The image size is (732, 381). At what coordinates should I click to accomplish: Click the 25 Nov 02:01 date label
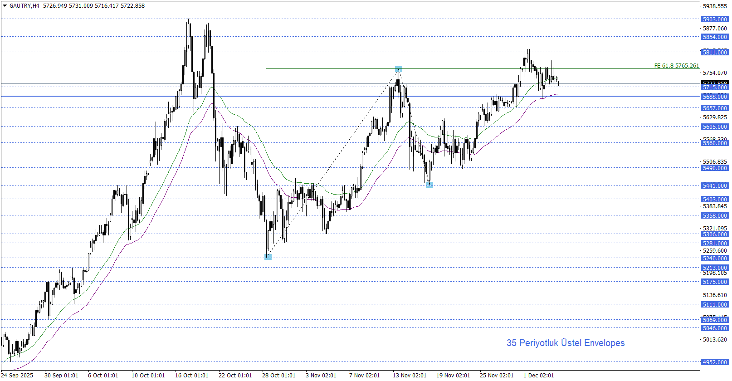click(497, 375)
